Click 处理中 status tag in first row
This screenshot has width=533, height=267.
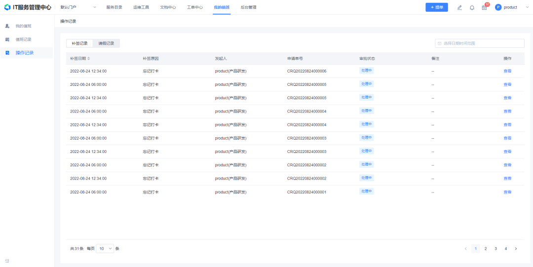tap(366, 71)
